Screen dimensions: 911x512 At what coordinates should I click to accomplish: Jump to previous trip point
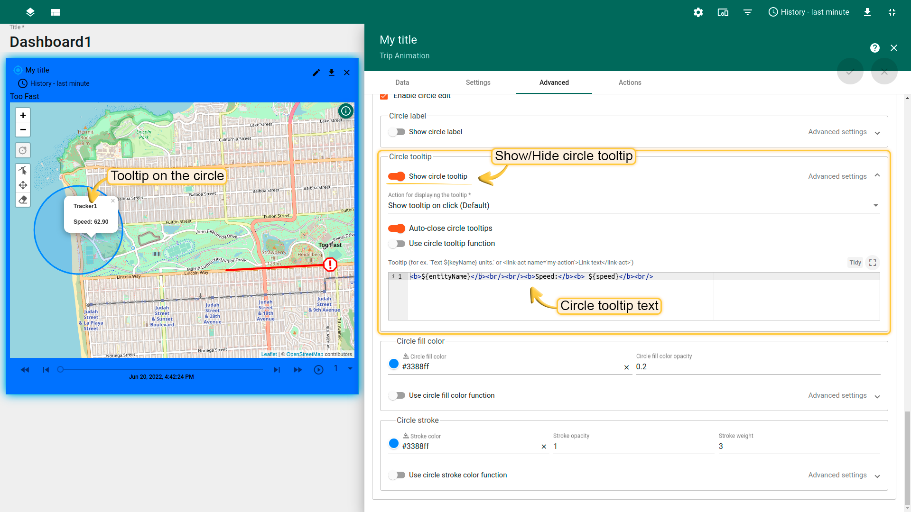click(x=46, y=370)
